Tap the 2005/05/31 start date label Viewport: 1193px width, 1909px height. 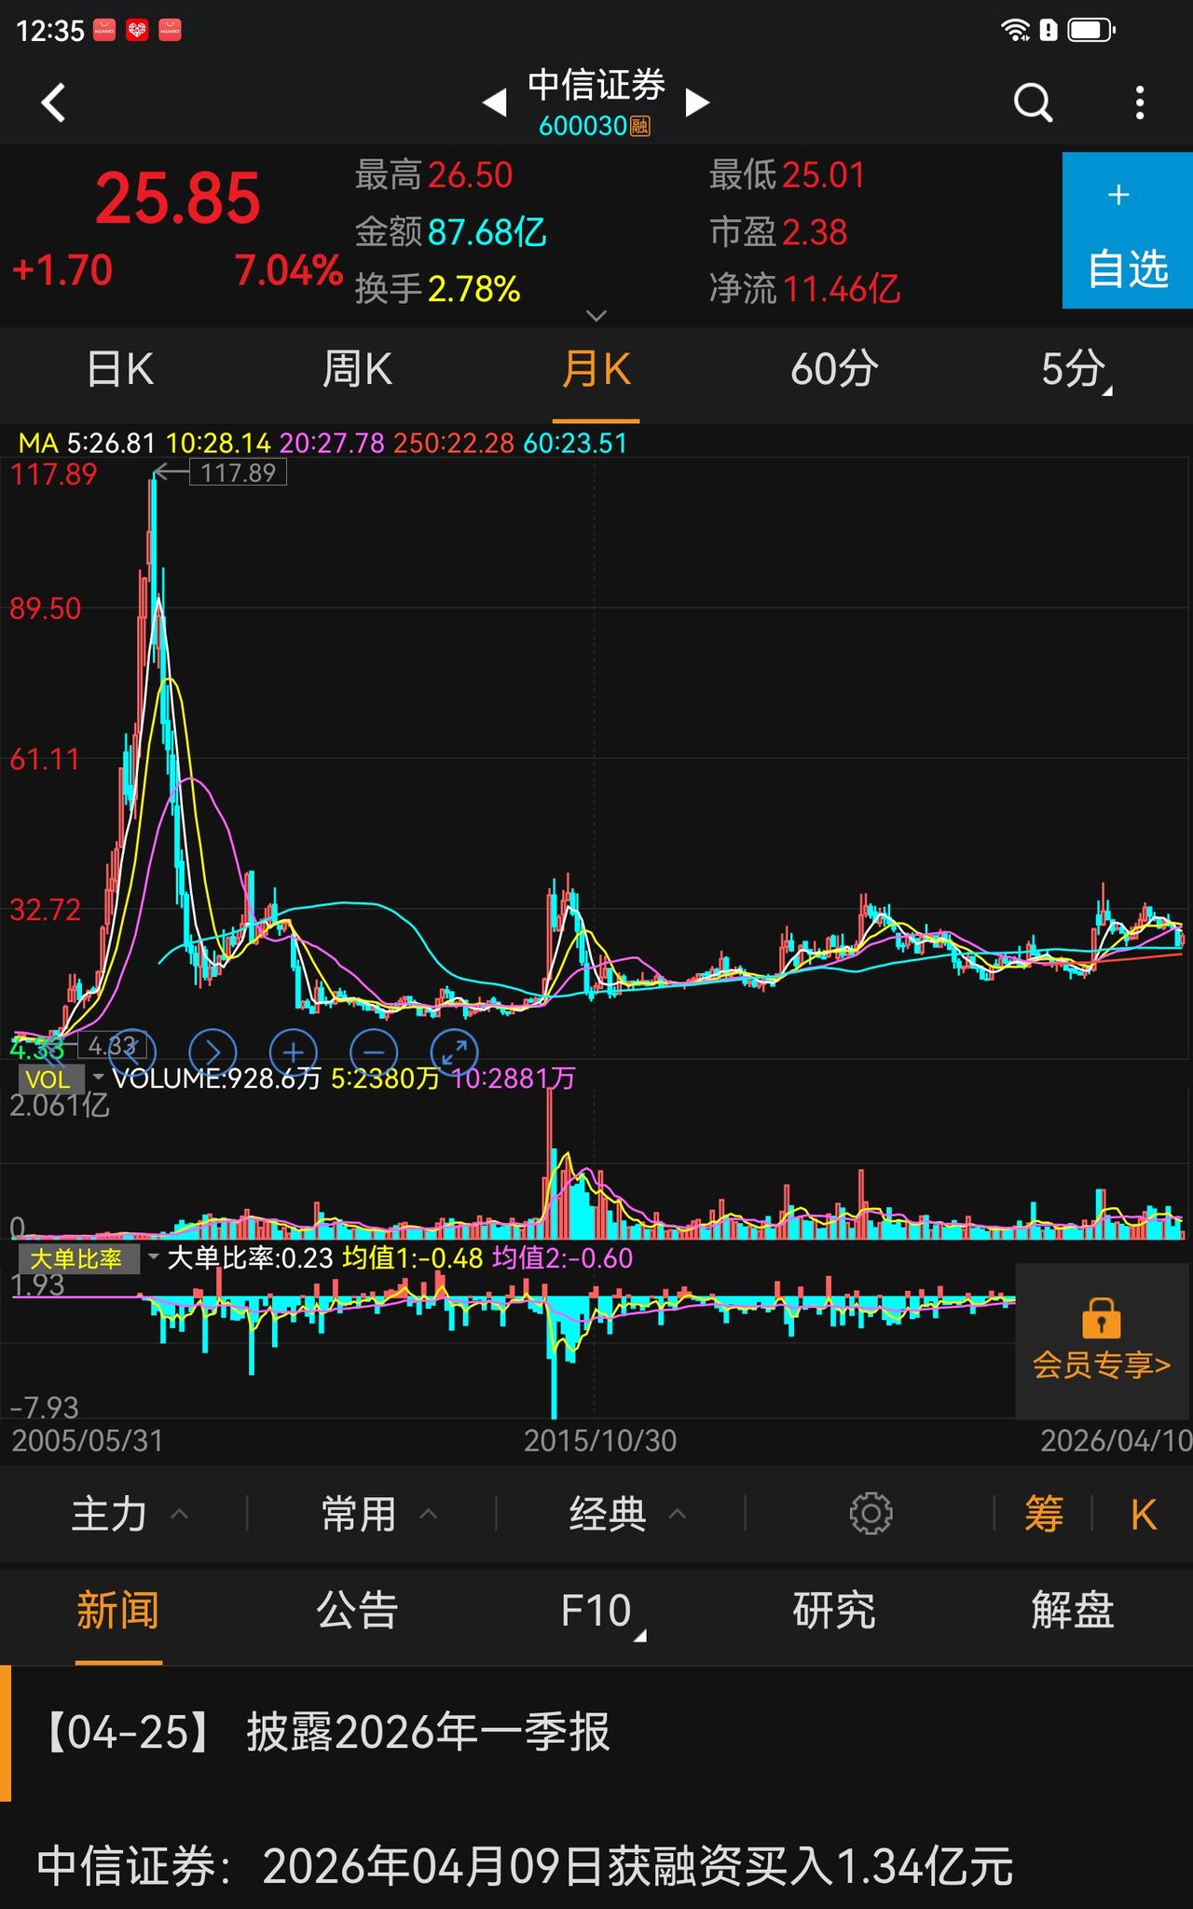(88, 1441)
